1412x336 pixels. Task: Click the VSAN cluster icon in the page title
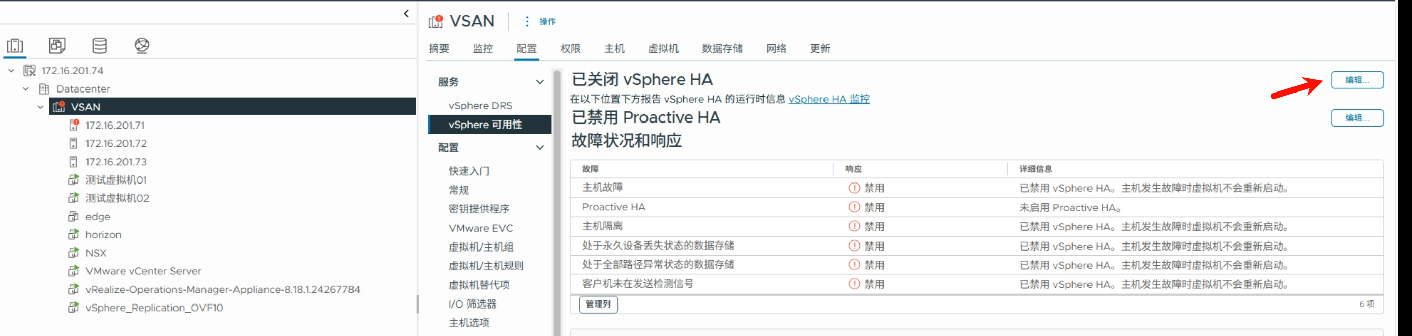pos(436,21)
